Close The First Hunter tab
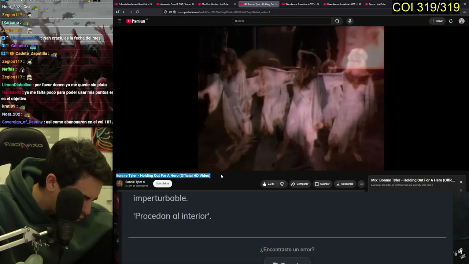 234,4
